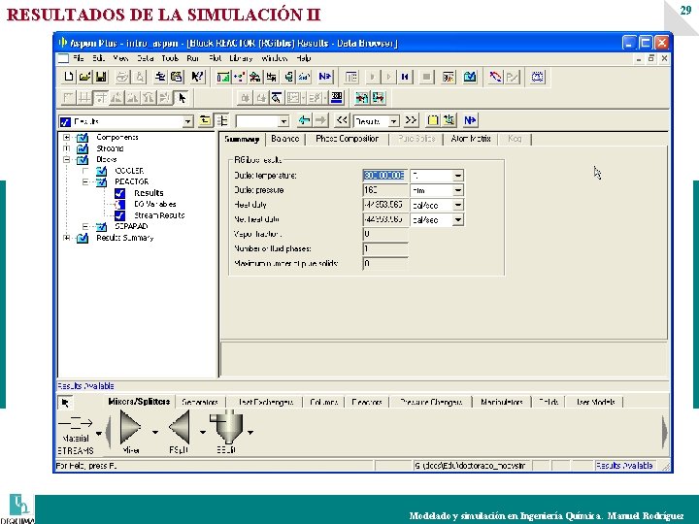Open the Net heat duty unit dropdown
Viewport: 699px width, 524px height.
tap(458, 219)
